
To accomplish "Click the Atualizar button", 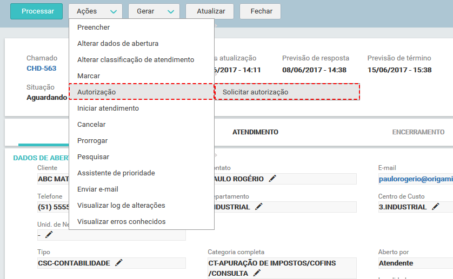I will point(210,11).
